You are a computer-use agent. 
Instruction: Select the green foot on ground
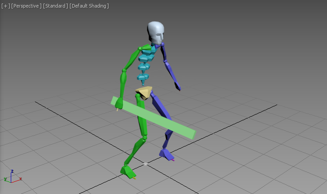[x=128, y=172]
